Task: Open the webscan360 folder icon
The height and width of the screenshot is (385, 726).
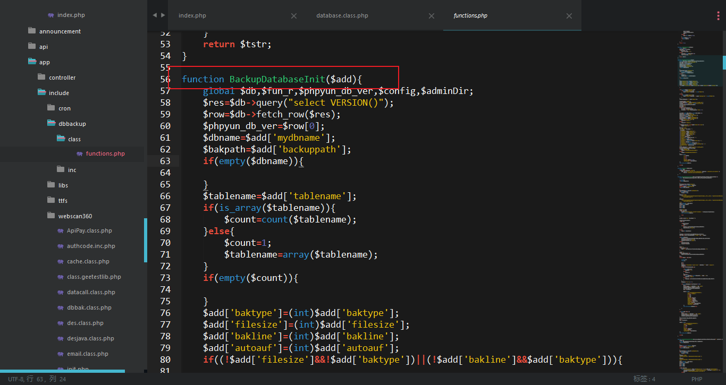Action: pos(51,216)
